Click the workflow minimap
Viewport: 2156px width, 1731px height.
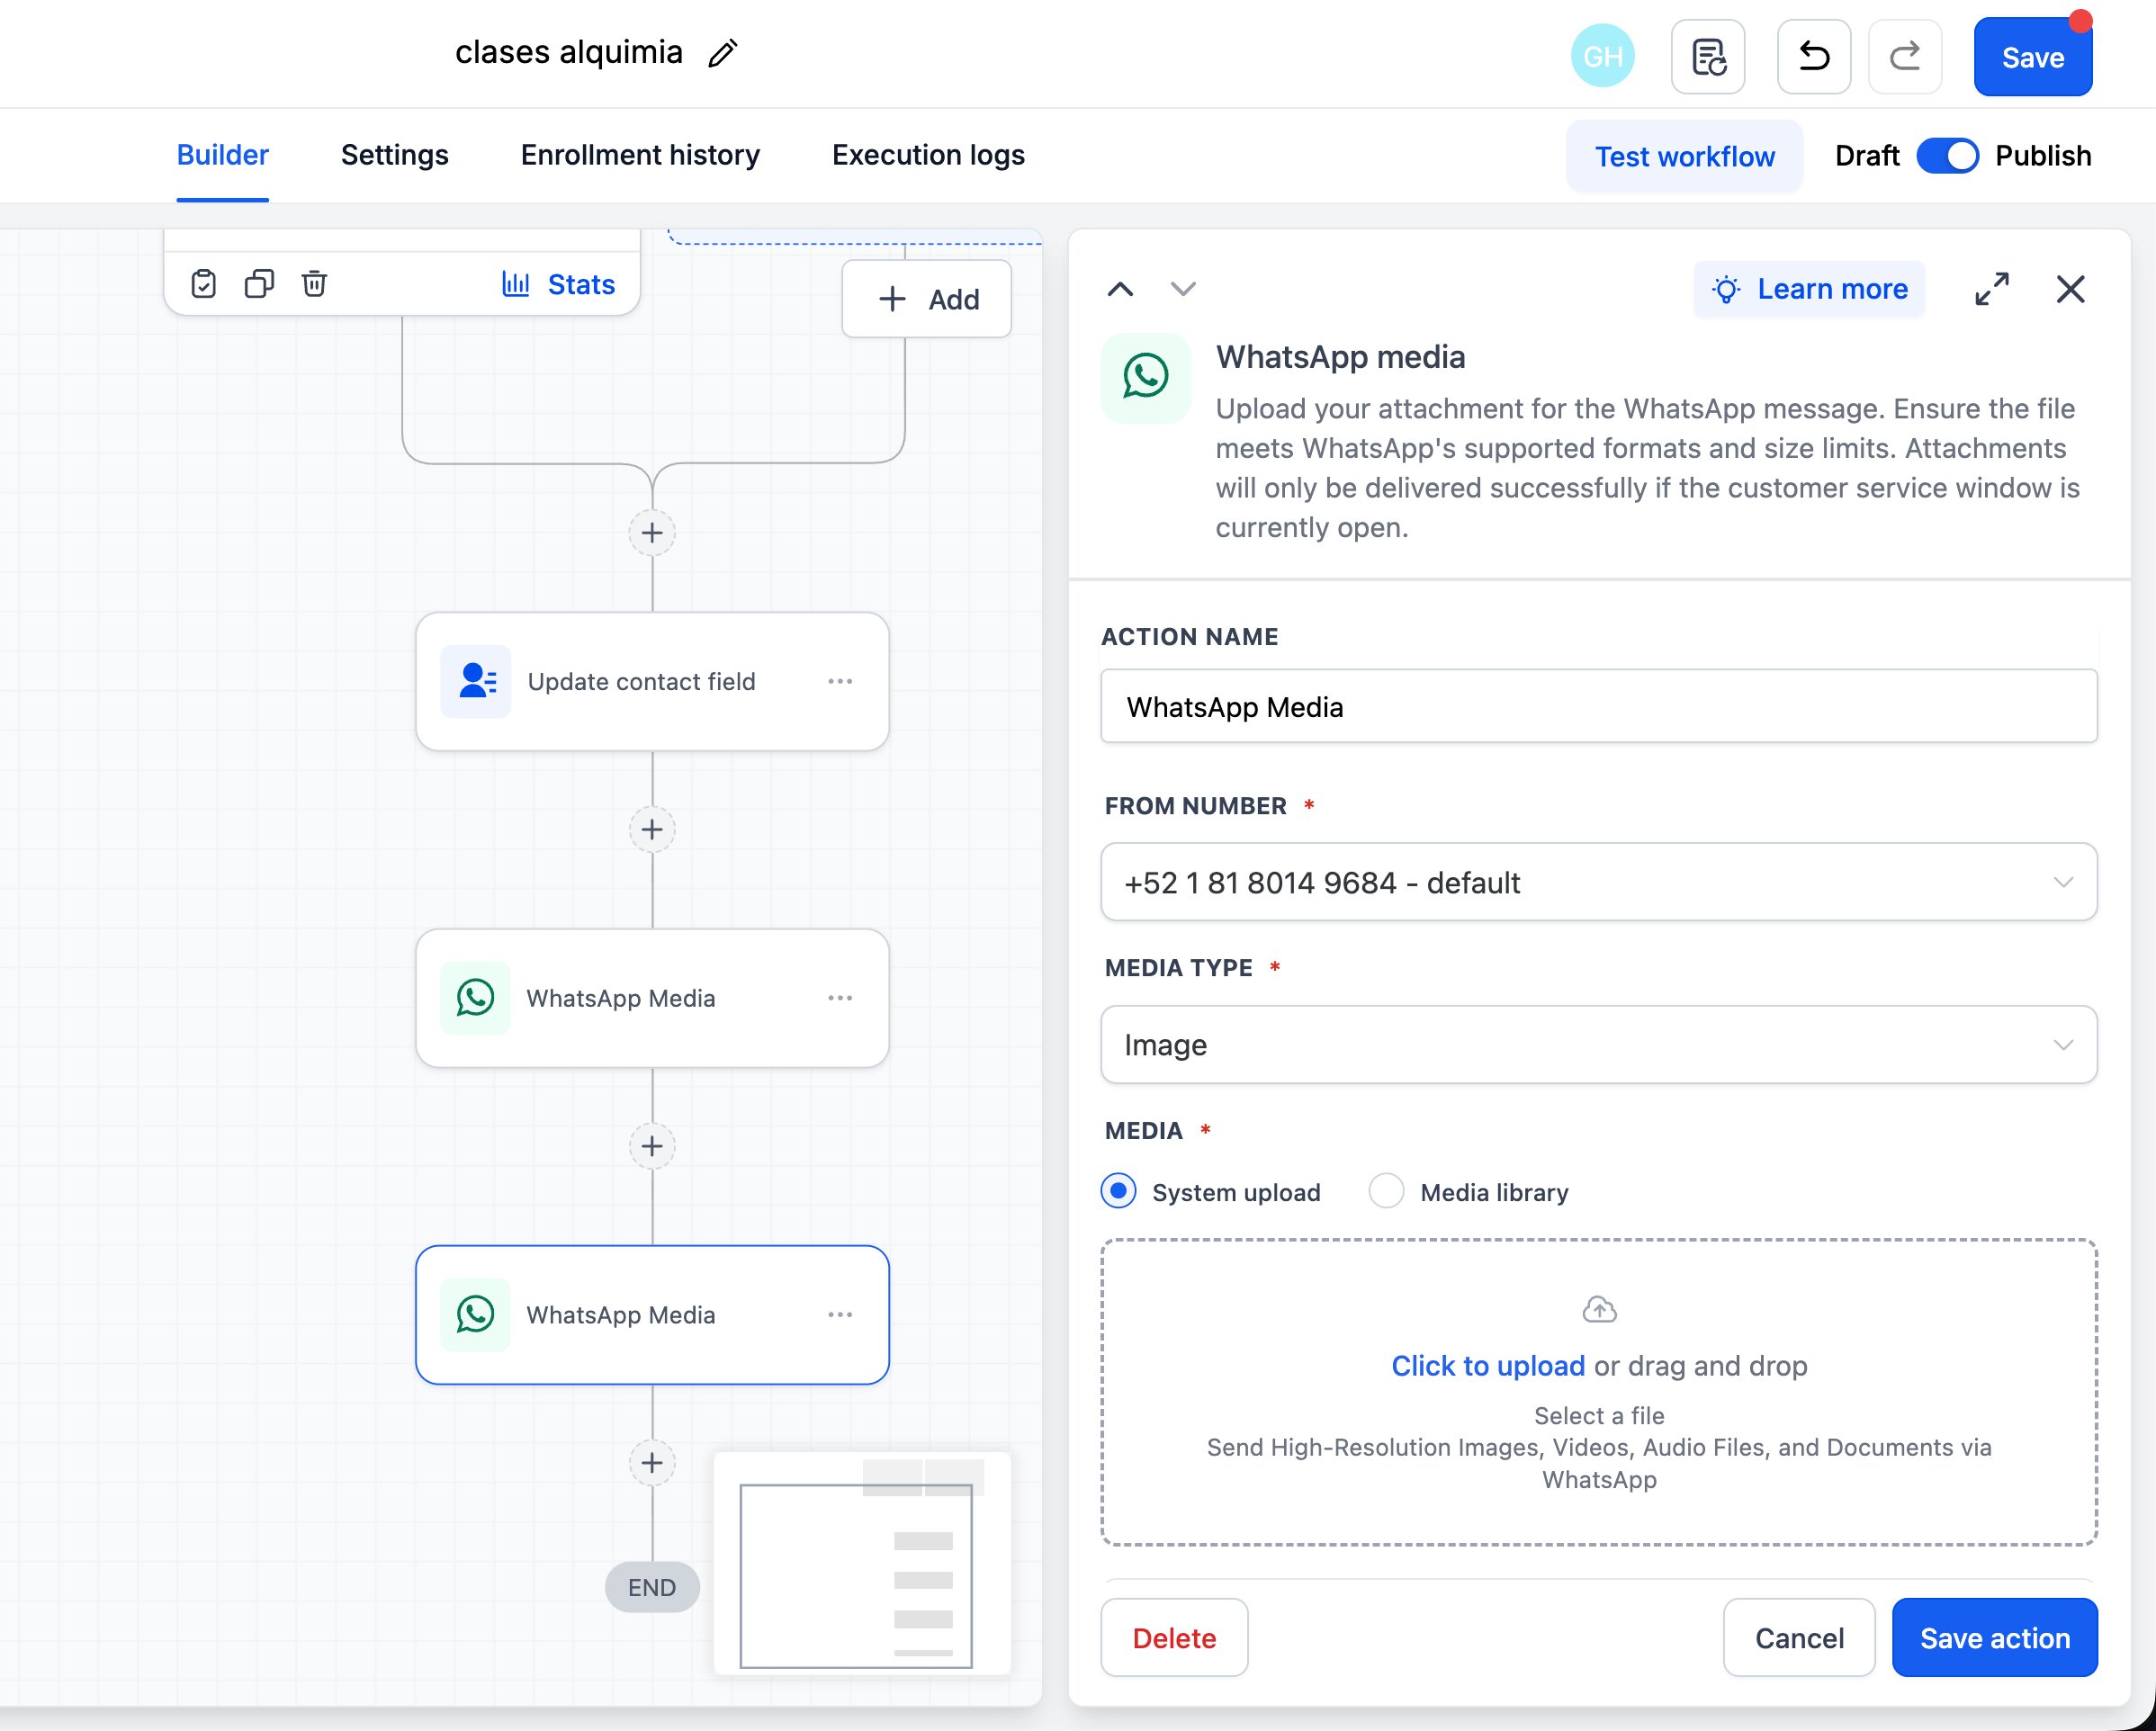(862, 1563)
